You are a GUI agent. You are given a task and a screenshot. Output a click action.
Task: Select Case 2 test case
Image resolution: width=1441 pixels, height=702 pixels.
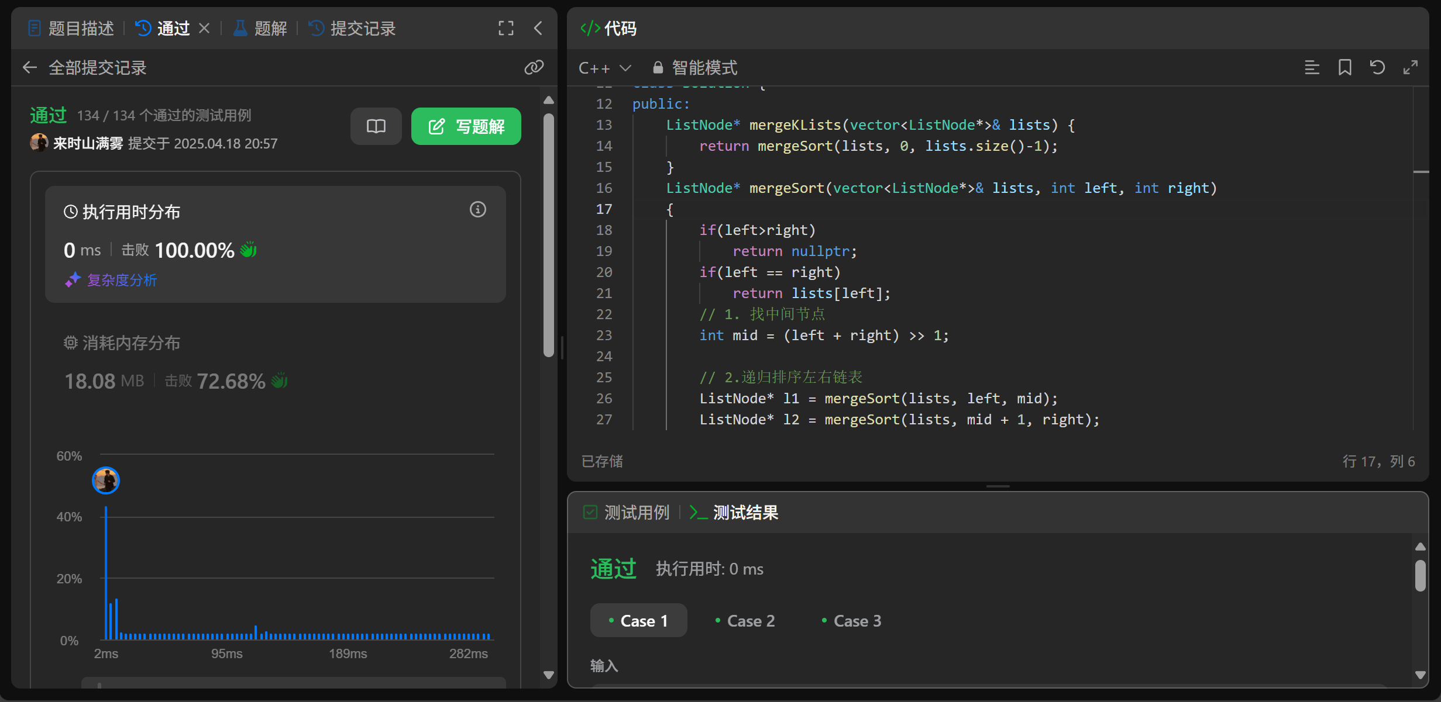coord(745,621)
